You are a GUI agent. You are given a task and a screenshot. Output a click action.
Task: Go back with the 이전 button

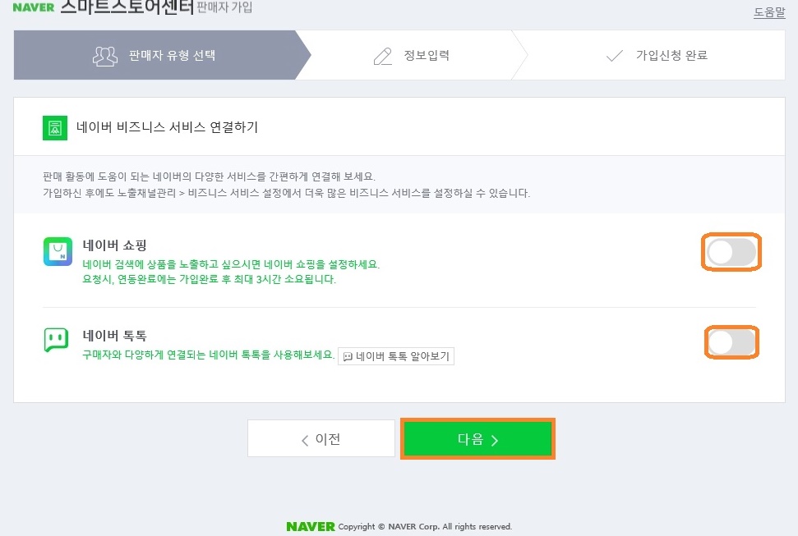(321, 438)
